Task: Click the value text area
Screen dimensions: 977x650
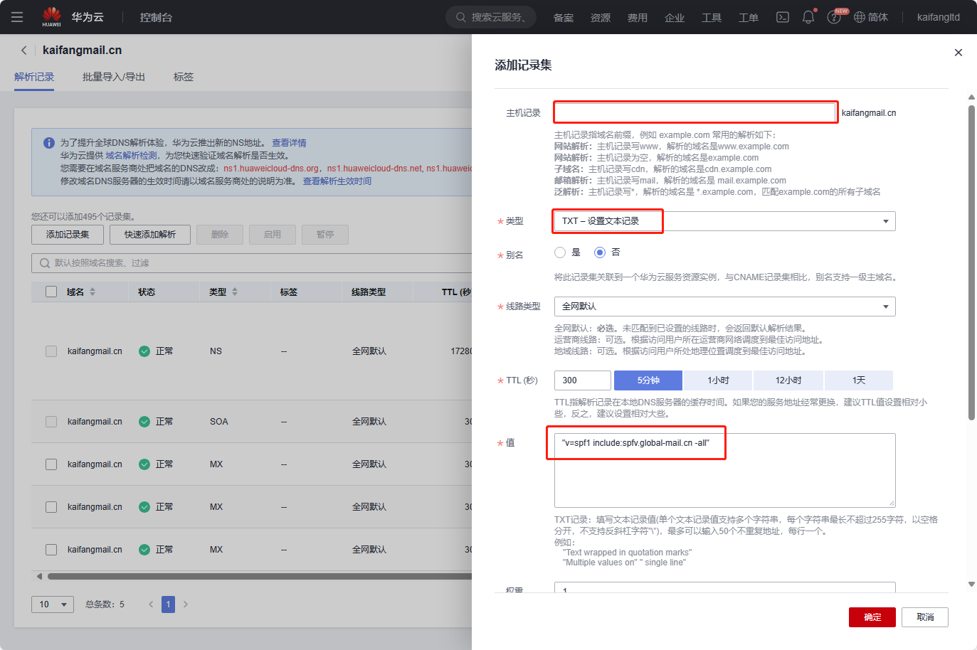Action: click(x=724, y=470)
